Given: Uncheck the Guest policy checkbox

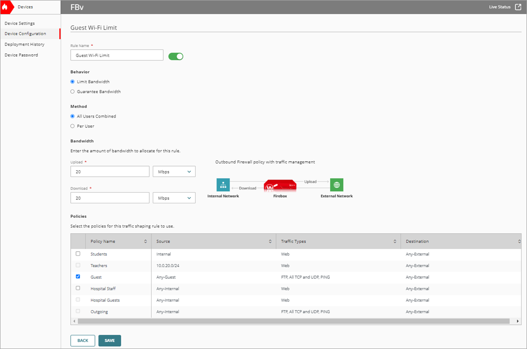Looking at the screenshot, I should click(78, 276).
